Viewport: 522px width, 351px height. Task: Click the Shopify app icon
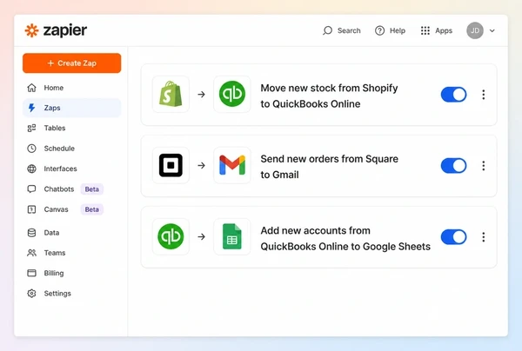click(171, 94)
